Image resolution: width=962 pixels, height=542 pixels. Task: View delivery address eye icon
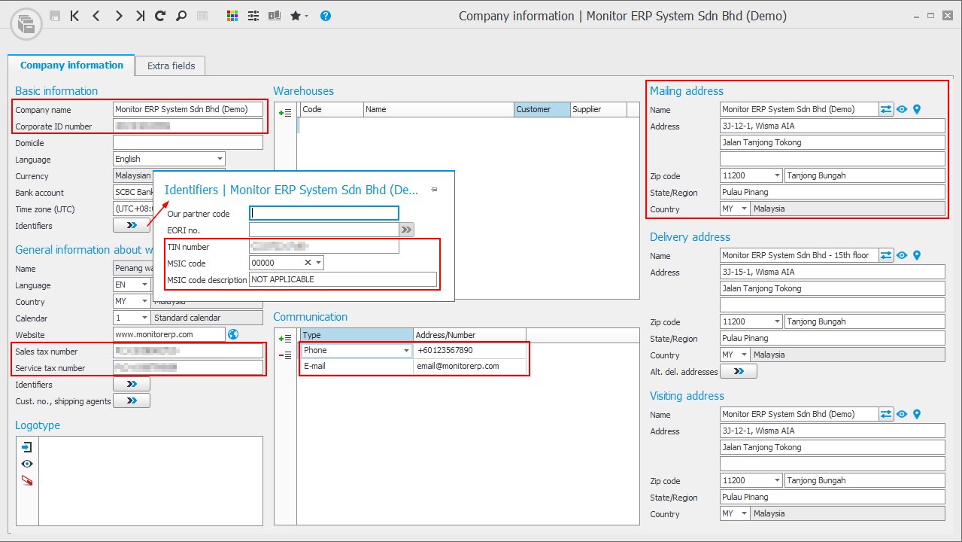tap(902, 255)
